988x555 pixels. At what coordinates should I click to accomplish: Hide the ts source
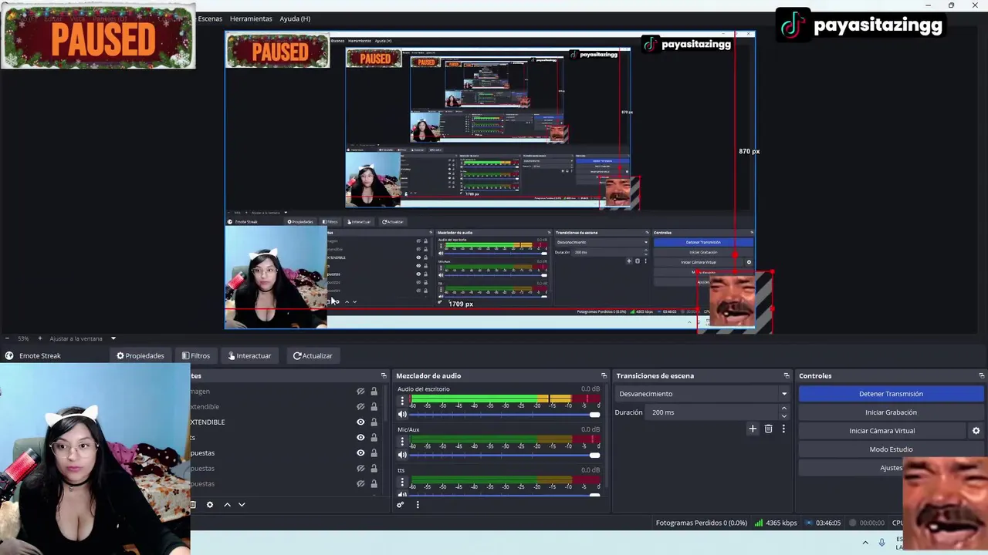click(x=360, y=438)
